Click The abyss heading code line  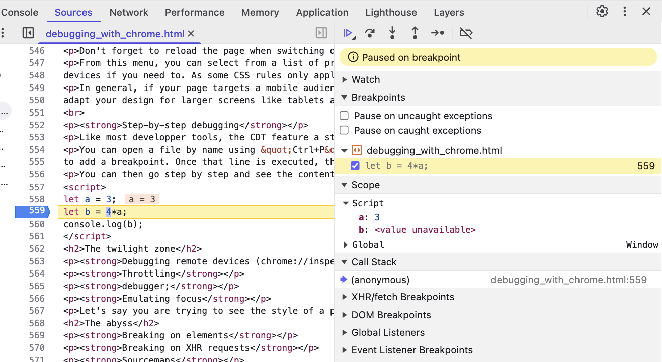click(x=111, y=323)
